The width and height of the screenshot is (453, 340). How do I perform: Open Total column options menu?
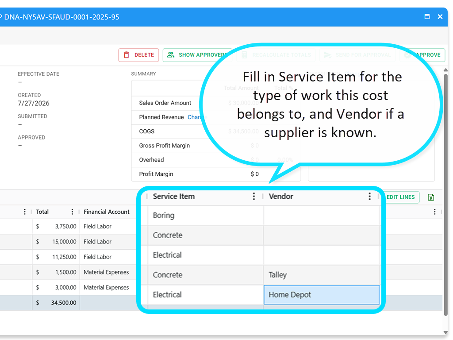click(72, 212)
